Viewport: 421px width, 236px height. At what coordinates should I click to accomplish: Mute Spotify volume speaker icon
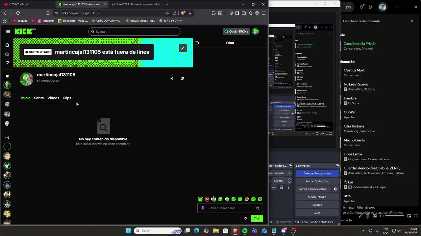382,216
